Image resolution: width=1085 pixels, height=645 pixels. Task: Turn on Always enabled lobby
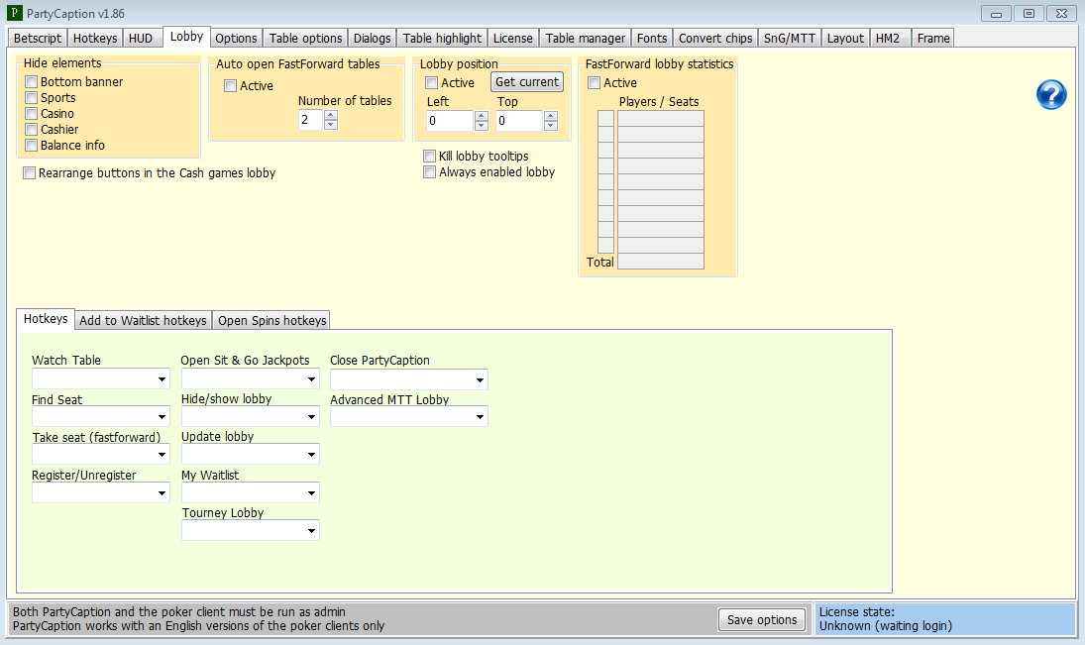point(430,172)
